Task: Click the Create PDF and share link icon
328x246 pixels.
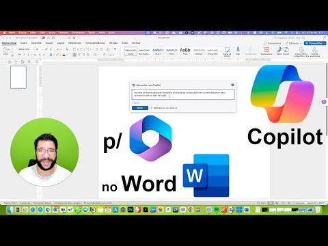Action: pos(301,51)
